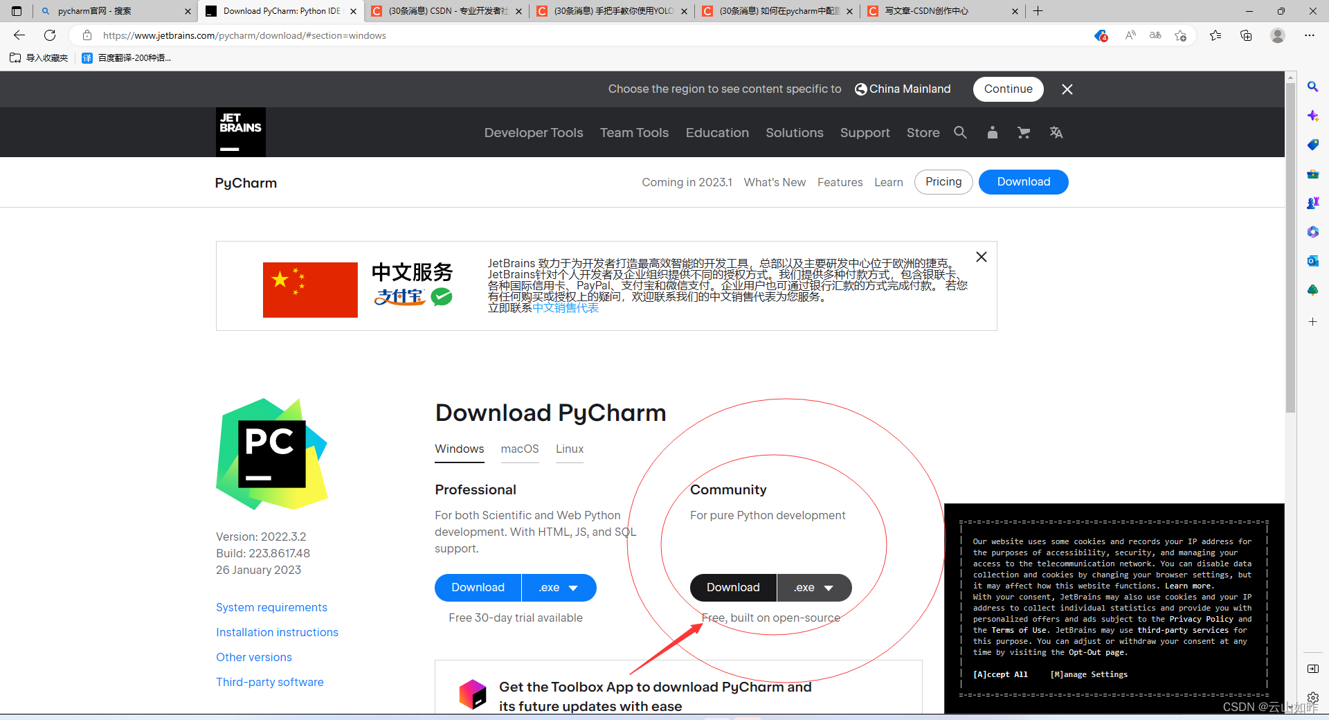The image size is (1329, 720).
Task: Open Coming in 2023.1 link
Action: 687,182
